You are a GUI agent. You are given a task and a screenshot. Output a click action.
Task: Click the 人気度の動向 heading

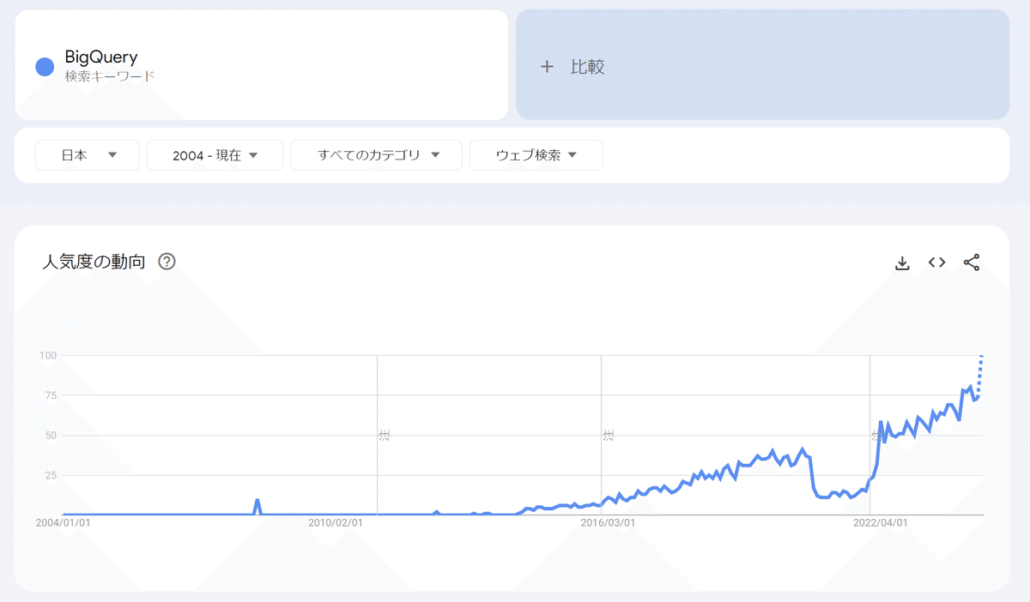tap(94, 262)
